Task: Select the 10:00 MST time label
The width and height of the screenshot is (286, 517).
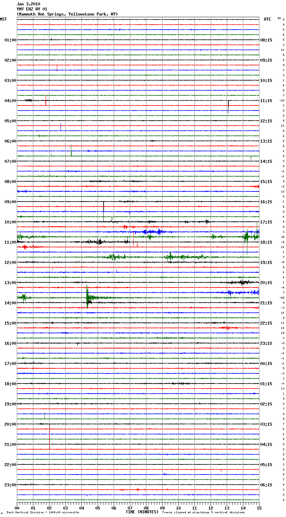Action: coord(10,222)
